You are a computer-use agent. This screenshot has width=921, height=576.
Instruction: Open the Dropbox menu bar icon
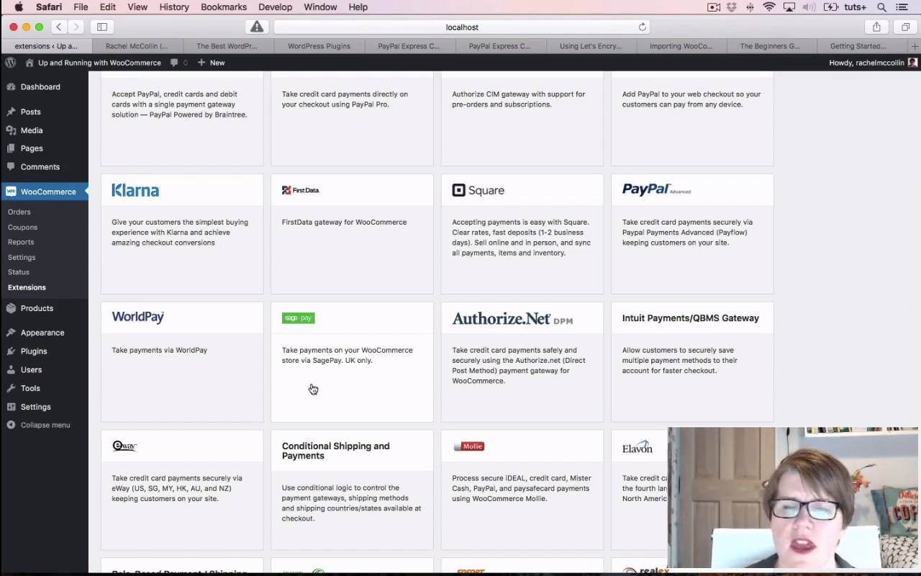click(x=732, y=7)
